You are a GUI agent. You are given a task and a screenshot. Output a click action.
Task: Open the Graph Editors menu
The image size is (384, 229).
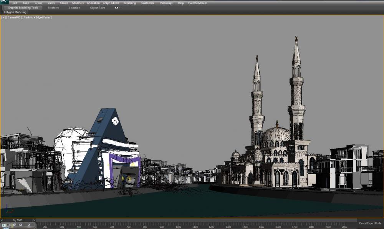click(x=111, y=3)
